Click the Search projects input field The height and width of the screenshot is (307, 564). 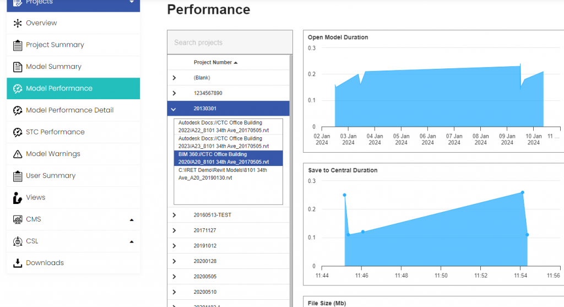point(230,42)
